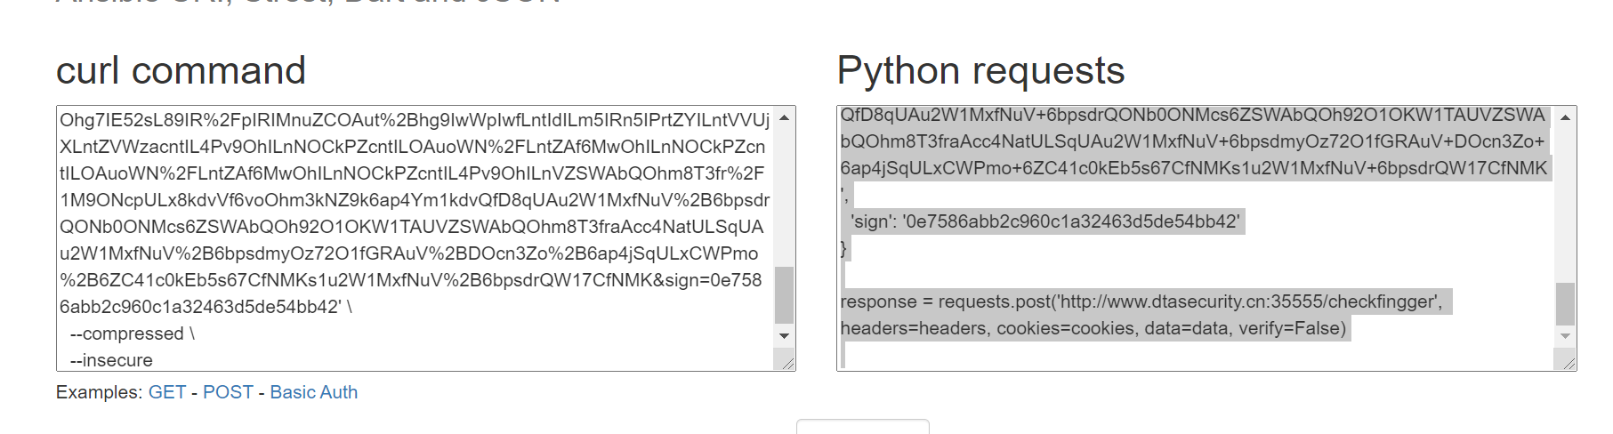Click the "curl command" heading
Image resolution: width=1613 pixels, height=434 pixels.
pyautogui.click(x=181, y=70)
